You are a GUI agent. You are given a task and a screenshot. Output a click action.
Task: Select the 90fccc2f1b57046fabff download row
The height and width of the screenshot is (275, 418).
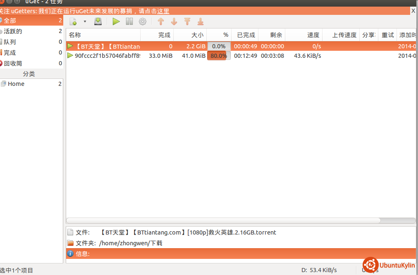coord(107,56)
